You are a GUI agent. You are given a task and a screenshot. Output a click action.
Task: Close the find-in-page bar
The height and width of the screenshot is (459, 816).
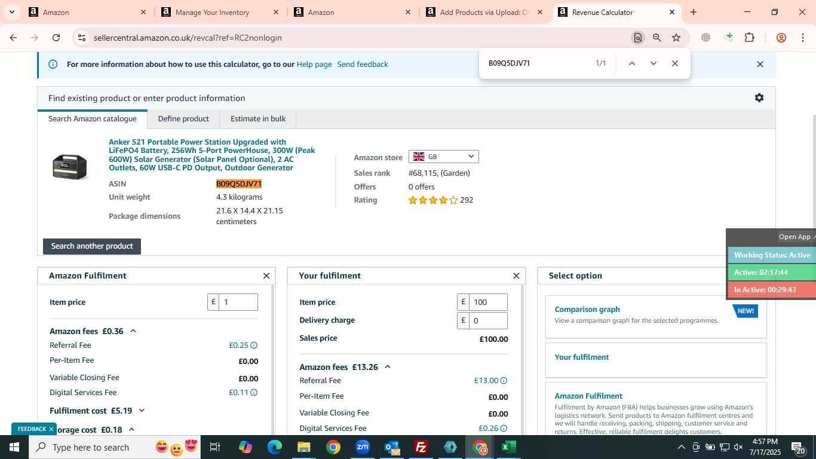[x=675, y=63]
